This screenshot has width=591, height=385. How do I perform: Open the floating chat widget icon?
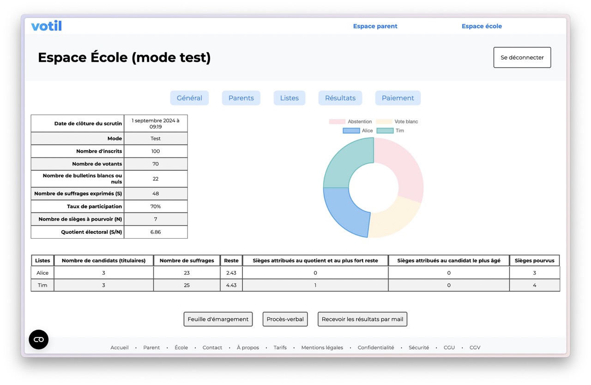pos(39,339)
